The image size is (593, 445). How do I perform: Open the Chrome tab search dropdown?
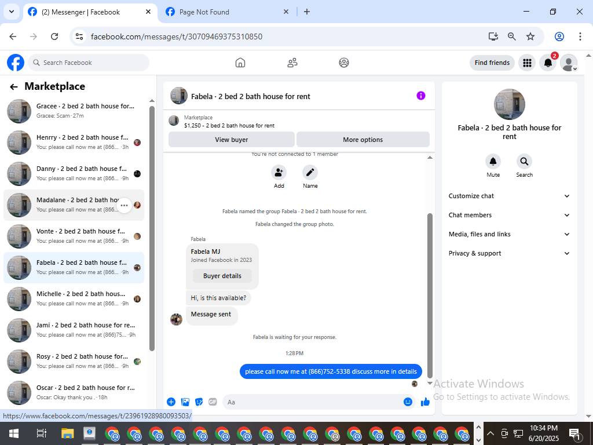pyautogui.click(x=12, y=12)
